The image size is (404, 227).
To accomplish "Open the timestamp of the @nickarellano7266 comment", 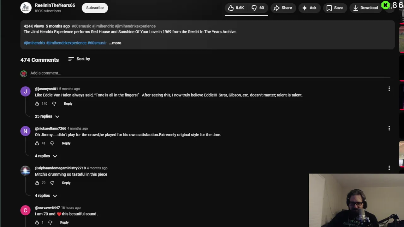I will point(78,129).
